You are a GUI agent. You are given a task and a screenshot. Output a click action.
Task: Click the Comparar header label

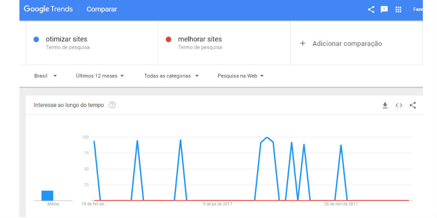[x=102, y=9]
